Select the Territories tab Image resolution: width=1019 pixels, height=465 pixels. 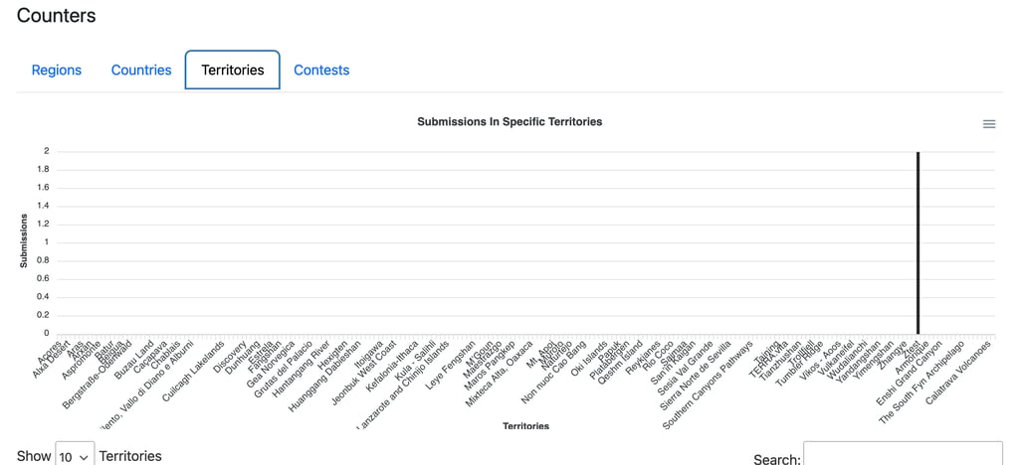[x=233, y=71]
